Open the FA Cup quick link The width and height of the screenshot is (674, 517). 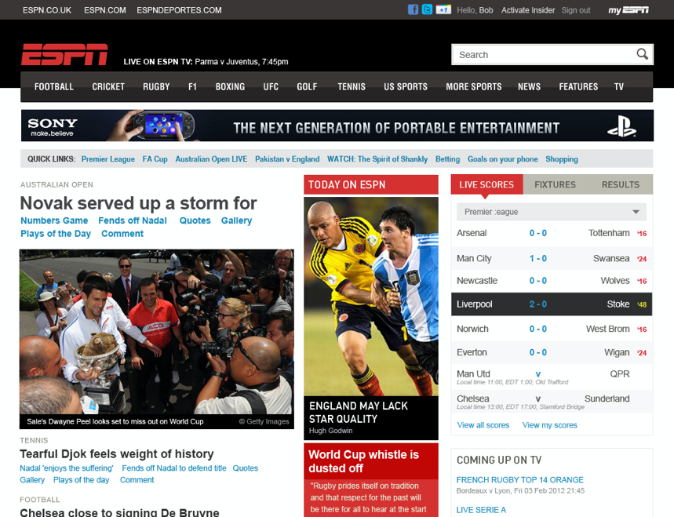[155, 159]
